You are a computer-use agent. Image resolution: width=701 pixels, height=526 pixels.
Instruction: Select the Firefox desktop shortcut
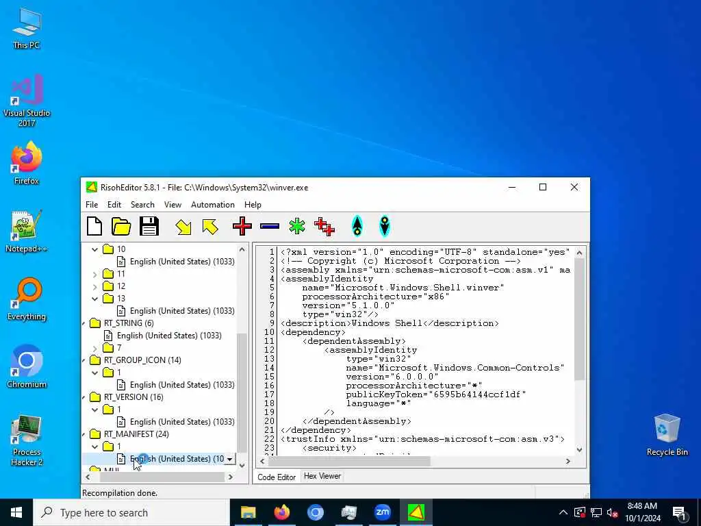pos(27,163)
